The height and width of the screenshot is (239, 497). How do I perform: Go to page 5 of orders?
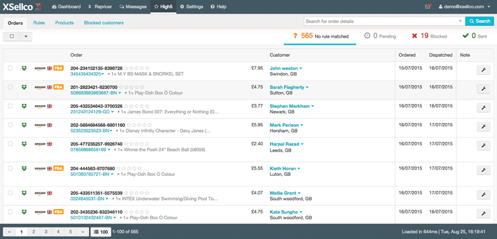click(71, 232)
